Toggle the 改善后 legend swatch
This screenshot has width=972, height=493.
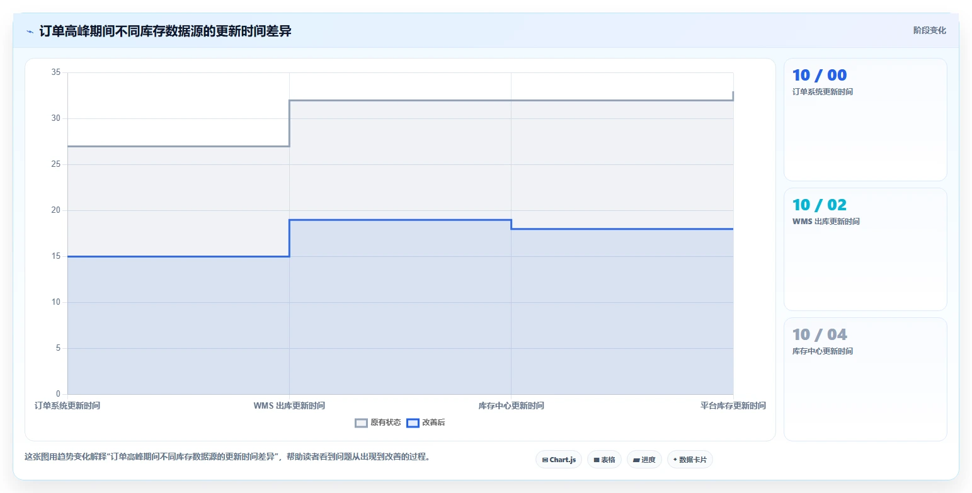pos(413,423)
